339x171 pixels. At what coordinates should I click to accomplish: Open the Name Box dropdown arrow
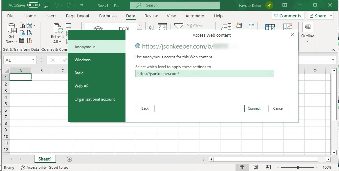tap(33, 60)
